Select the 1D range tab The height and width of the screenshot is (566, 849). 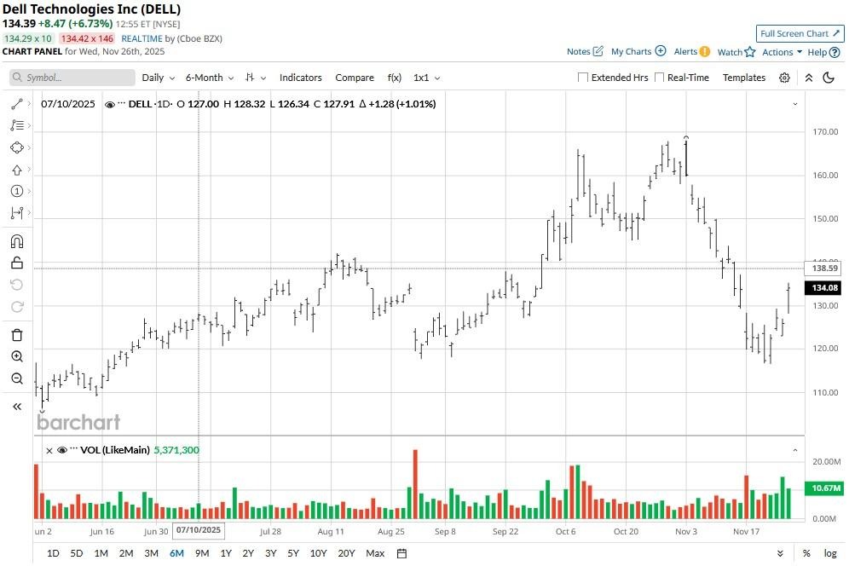(53, 553)
